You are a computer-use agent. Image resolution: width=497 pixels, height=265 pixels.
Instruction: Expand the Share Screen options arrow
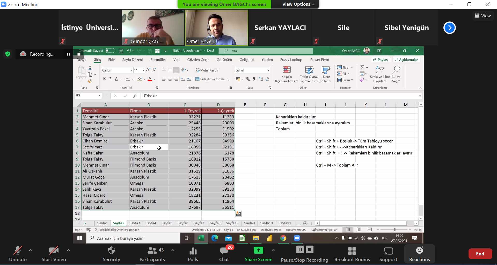[273, 250]
